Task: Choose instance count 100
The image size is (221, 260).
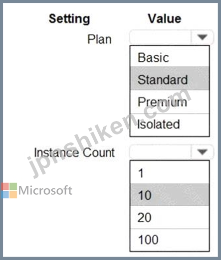Action: pos(170,240)
